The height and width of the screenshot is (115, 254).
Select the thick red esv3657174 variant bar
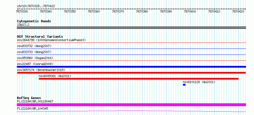pyautogui.click(x=131, y=73)
